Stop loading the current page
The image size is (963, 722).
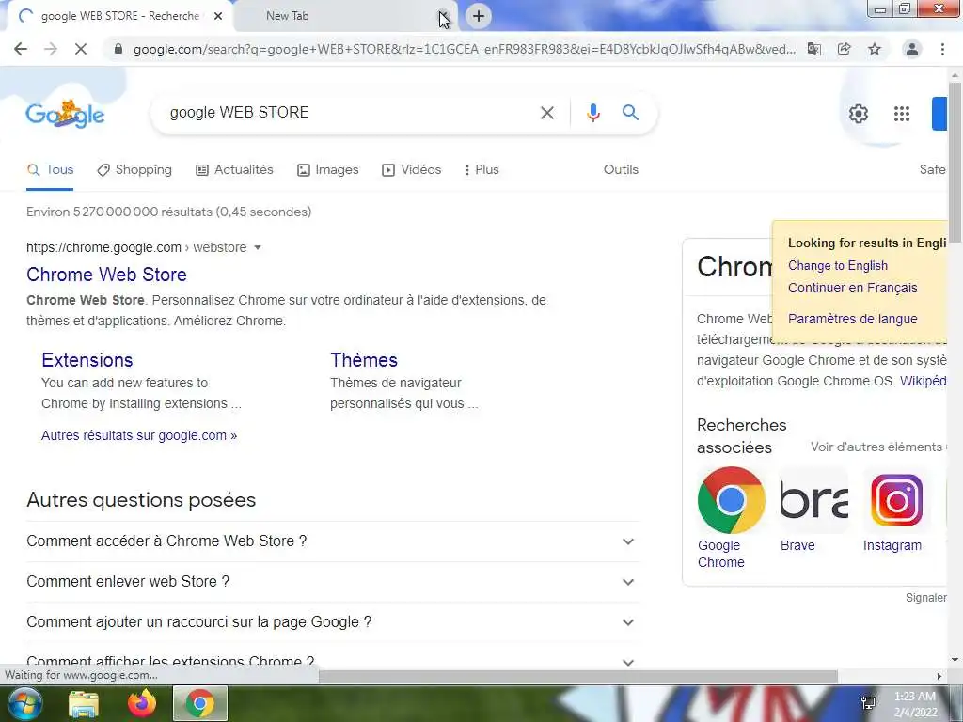(x=81, y=49)
